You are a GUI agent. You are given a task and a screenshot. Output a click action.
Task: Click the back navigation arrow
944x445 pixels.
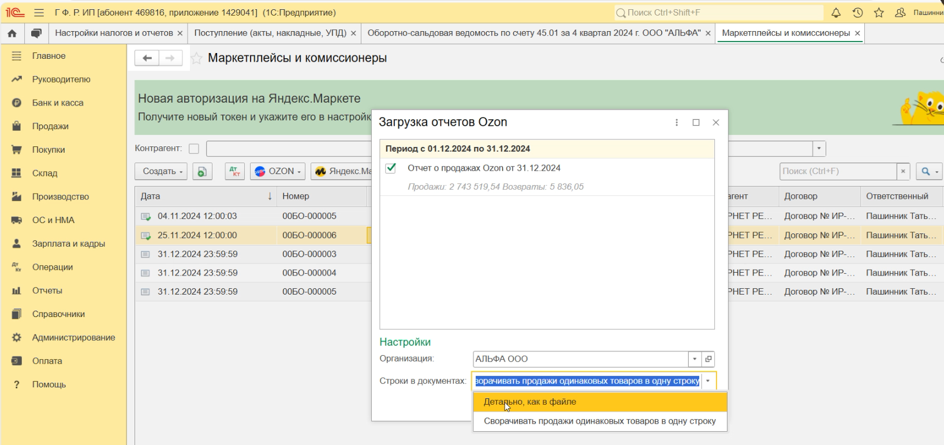(x=147, y=58)
